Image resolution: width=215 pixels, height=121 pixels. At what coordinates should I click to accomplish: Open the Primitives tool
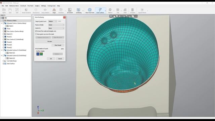point(61,10)
